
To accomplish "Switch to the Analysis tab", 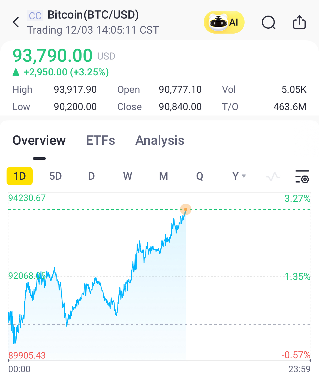I will click(x=160, y=140).
